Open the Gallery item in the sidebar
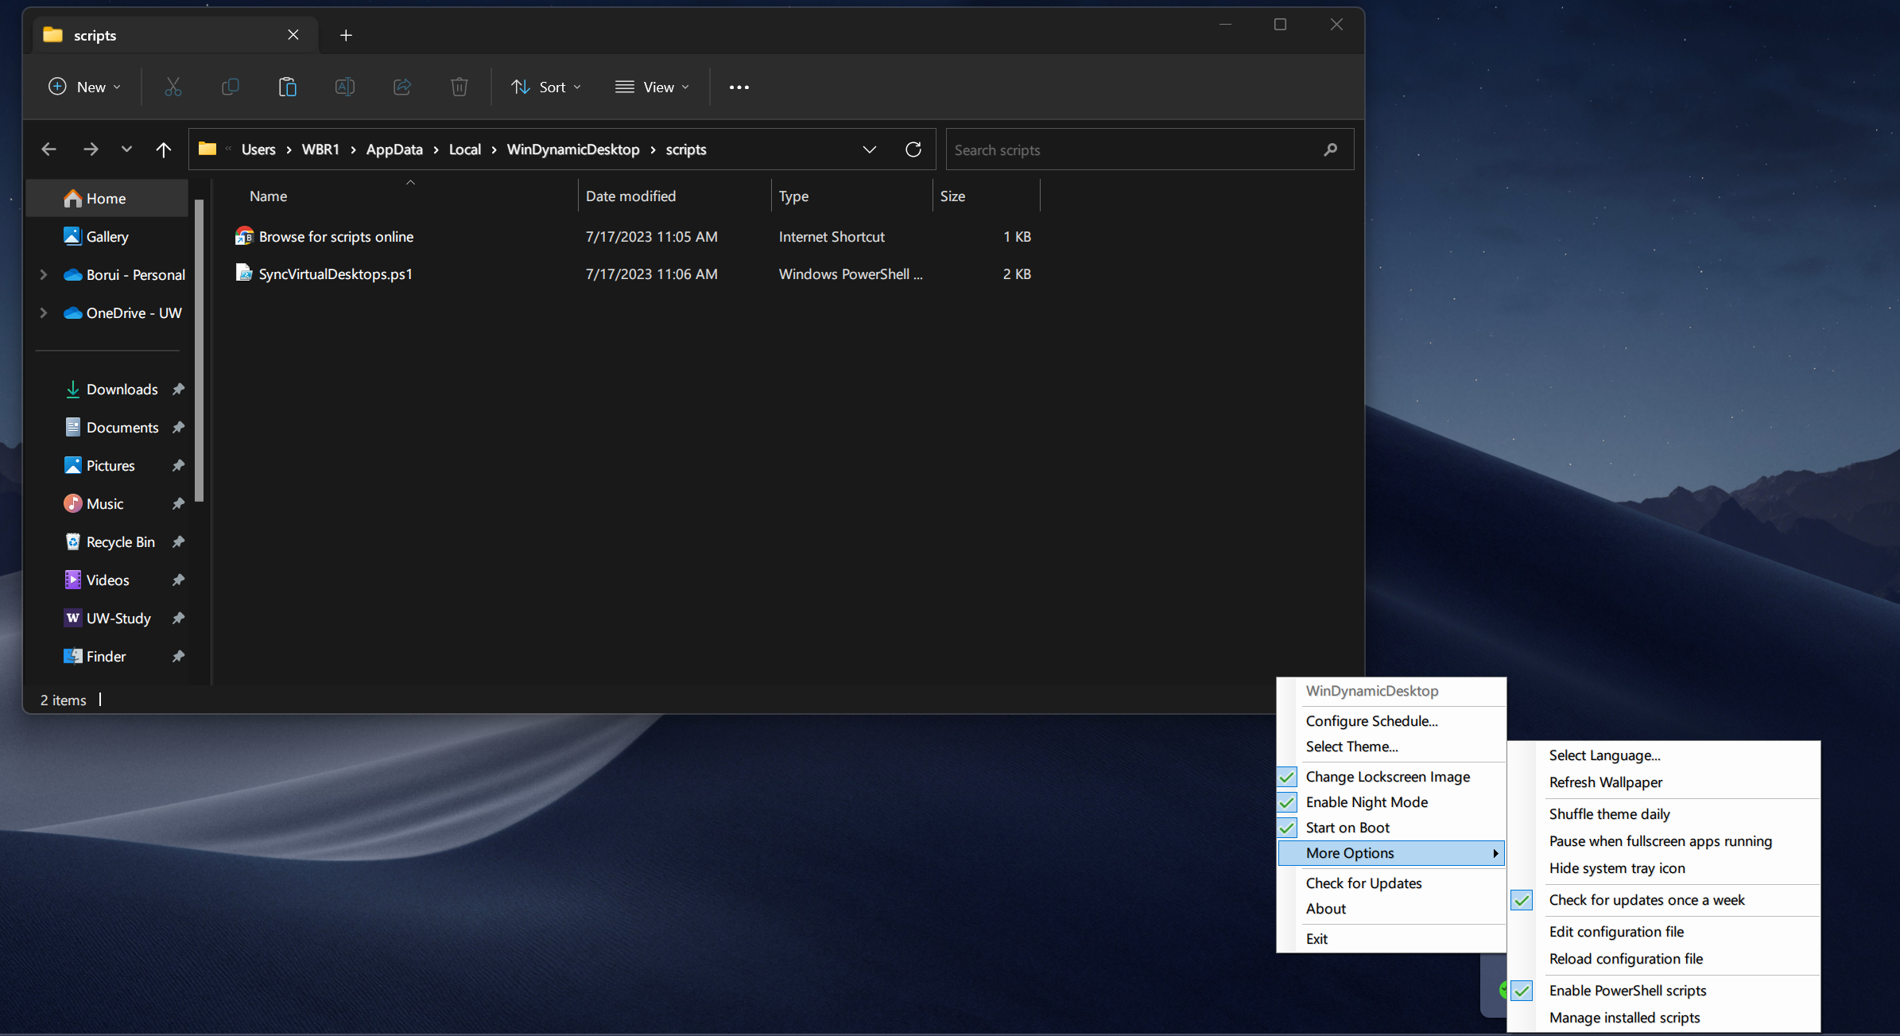This screenshot has width=1900, height=1036. 107,236
